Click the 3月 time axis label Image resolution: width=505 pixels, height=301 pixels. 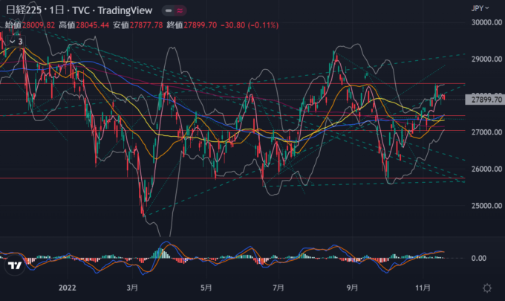click(x=134, y=286)
